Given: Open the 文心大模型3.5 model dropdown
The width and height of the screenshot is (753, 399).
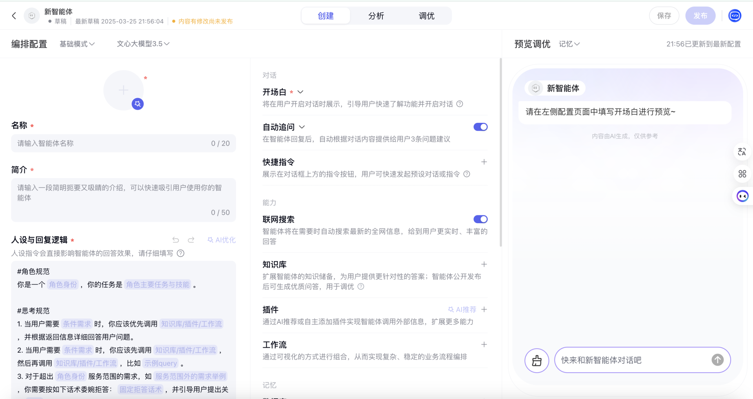Looking at the screenshot, I should [143, 44].
